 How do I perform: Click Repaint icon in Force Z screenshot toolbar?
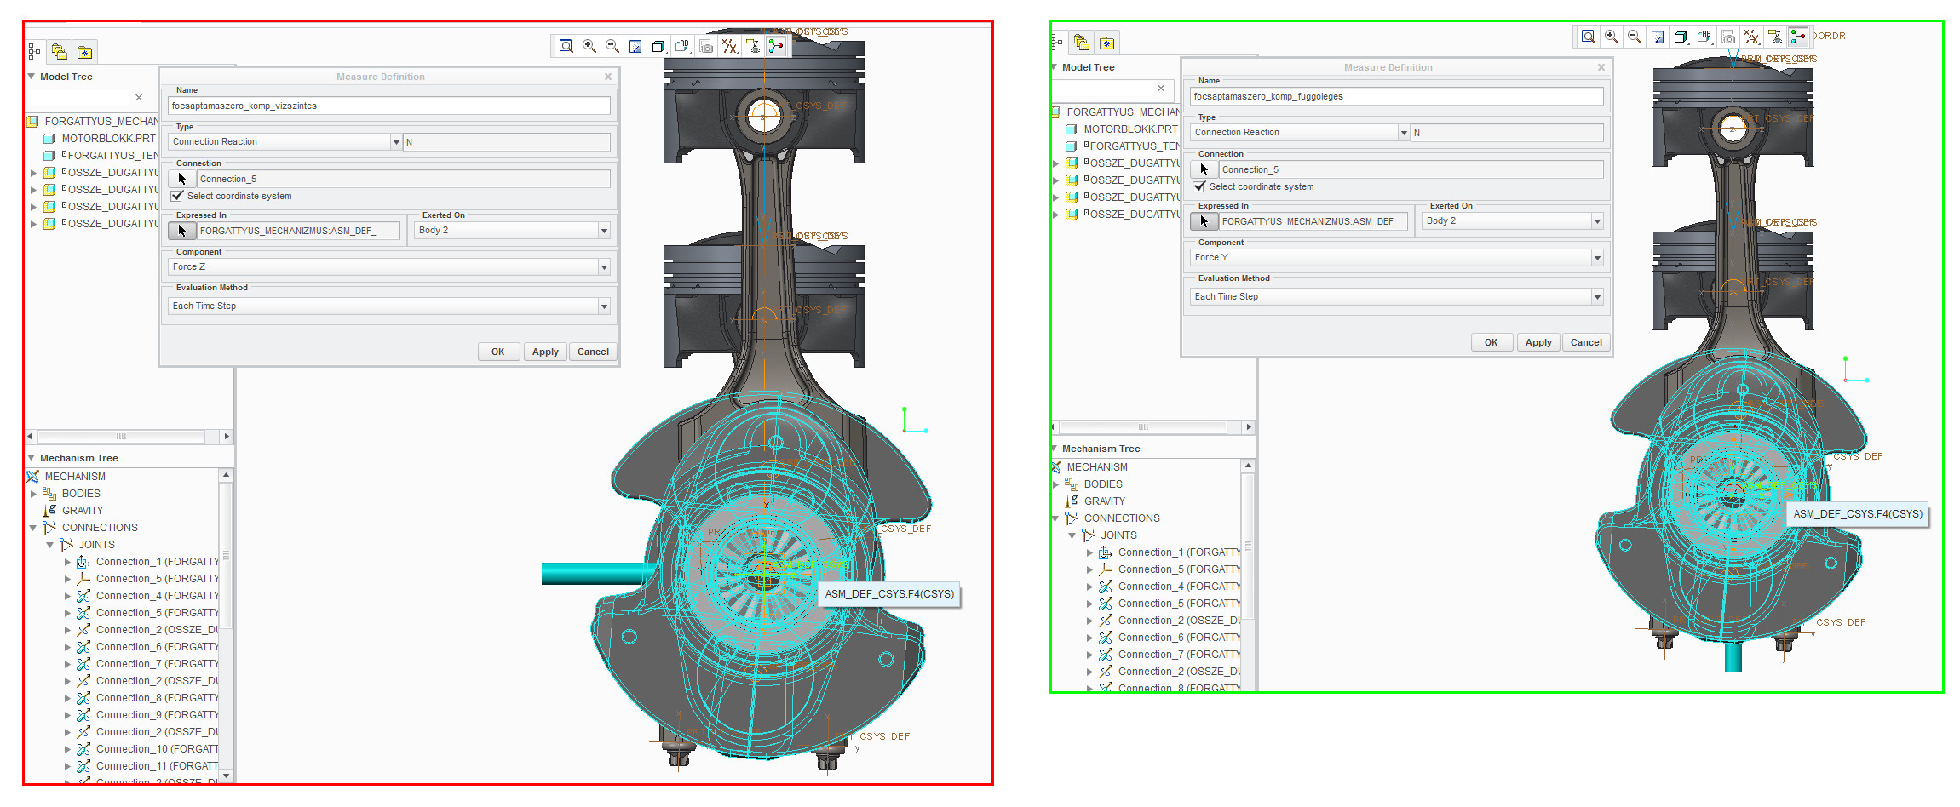635,46
